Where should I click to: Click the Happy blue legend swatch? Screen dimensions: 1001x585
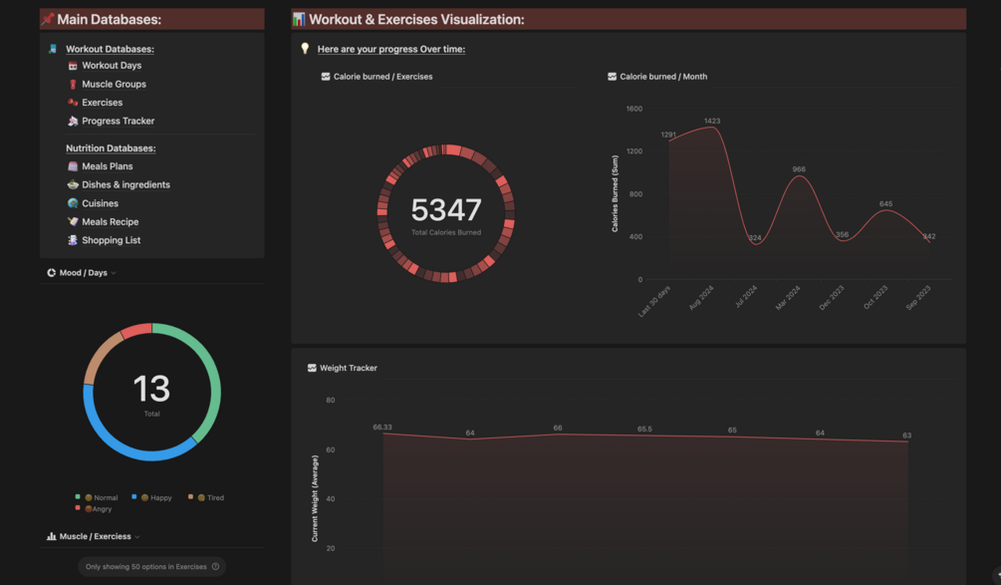tap(134, 497)
